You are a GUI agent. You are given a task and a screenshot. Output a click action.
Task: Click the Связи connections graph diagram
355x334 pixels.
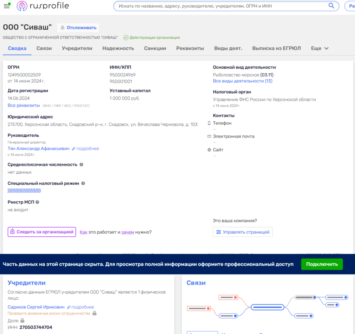tap(267, 307)
